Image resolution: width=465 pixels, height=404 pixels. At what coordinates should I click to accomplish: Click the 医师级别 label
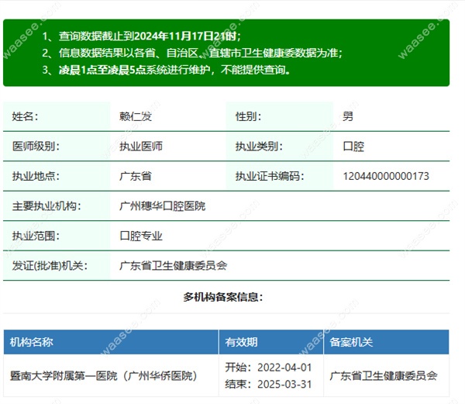click(x=36, y=147)
